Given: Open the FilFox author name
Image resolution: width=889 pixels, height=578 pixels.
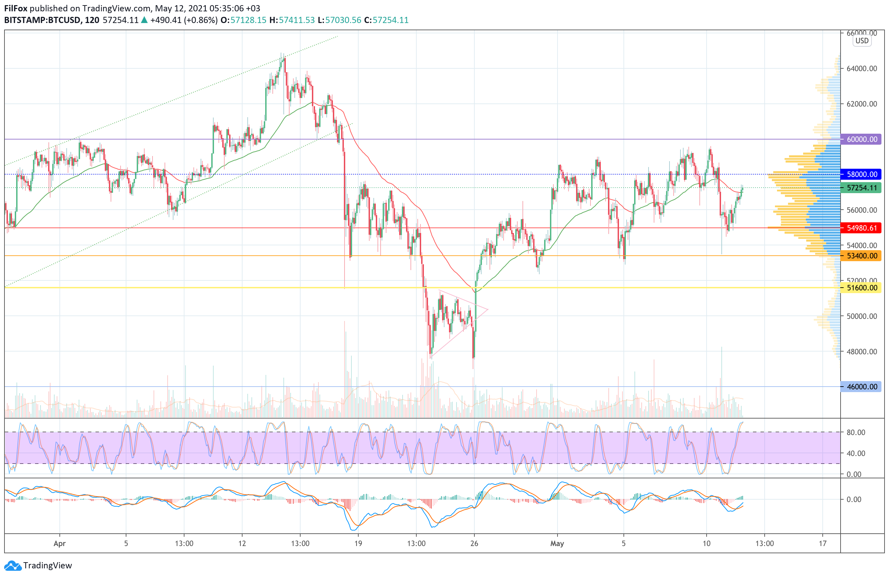Looking at the screenshot, I should pyautogui.click(x=16, y=8).
